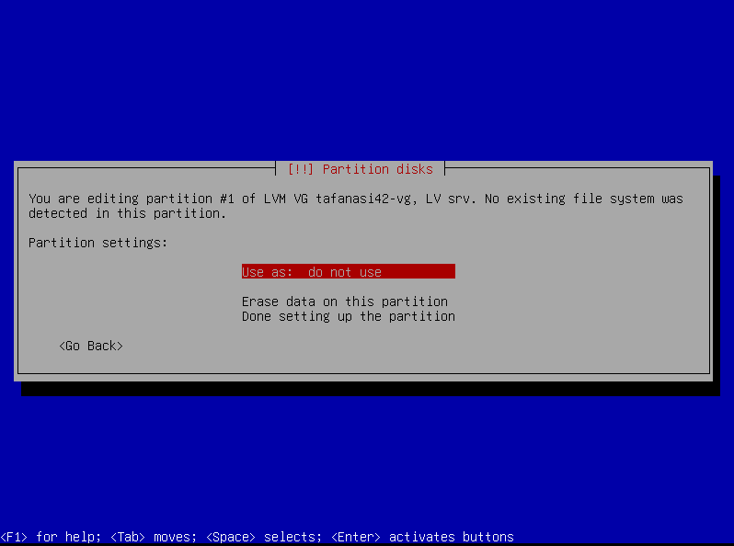Click the "Partition settings:" label
This screenshot has height=546, width=734.
[98, 243]
